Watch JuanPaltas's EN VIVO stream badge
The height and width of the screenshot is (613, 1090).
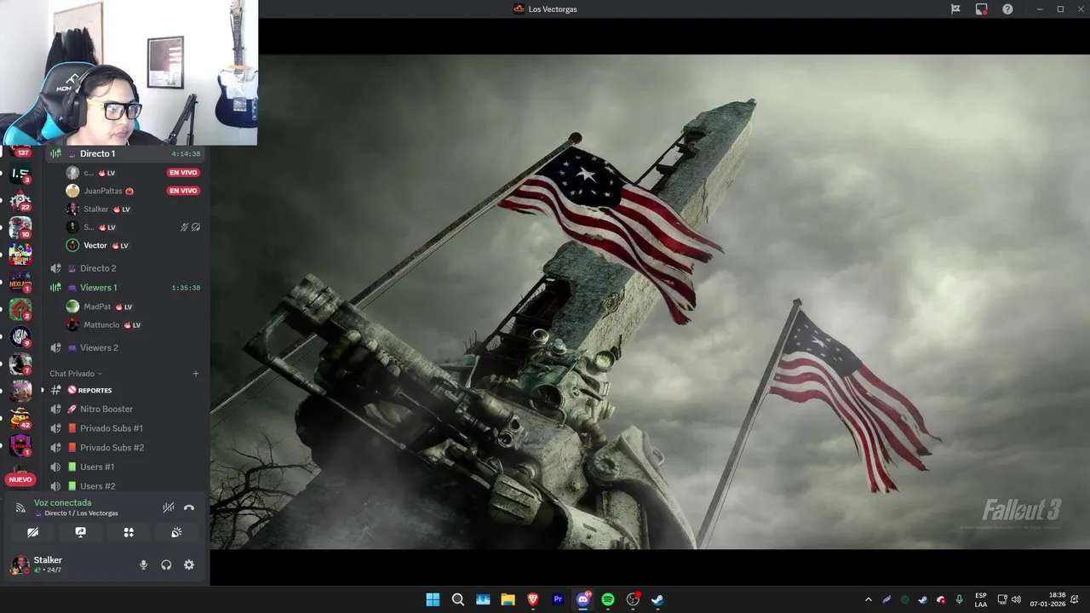183,191
